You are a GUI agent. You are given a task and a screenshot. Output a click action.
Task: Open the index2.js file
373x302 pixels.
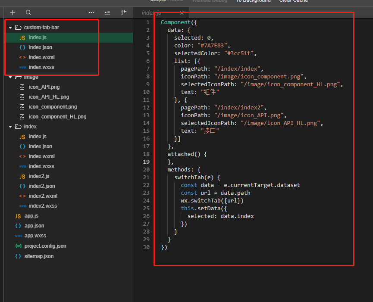coord(39,176)
